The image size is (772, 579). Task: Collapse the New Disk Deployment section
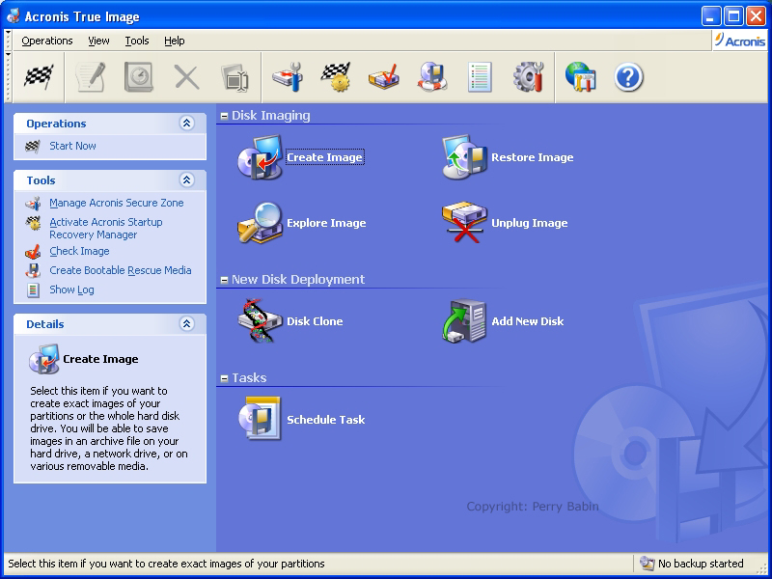[x=224, y=280]
